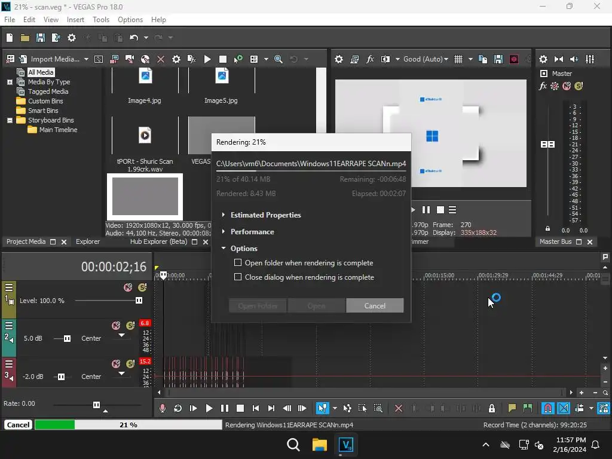
Task: Open Project Media views dropdown arrow
Action: click(266, 59)
